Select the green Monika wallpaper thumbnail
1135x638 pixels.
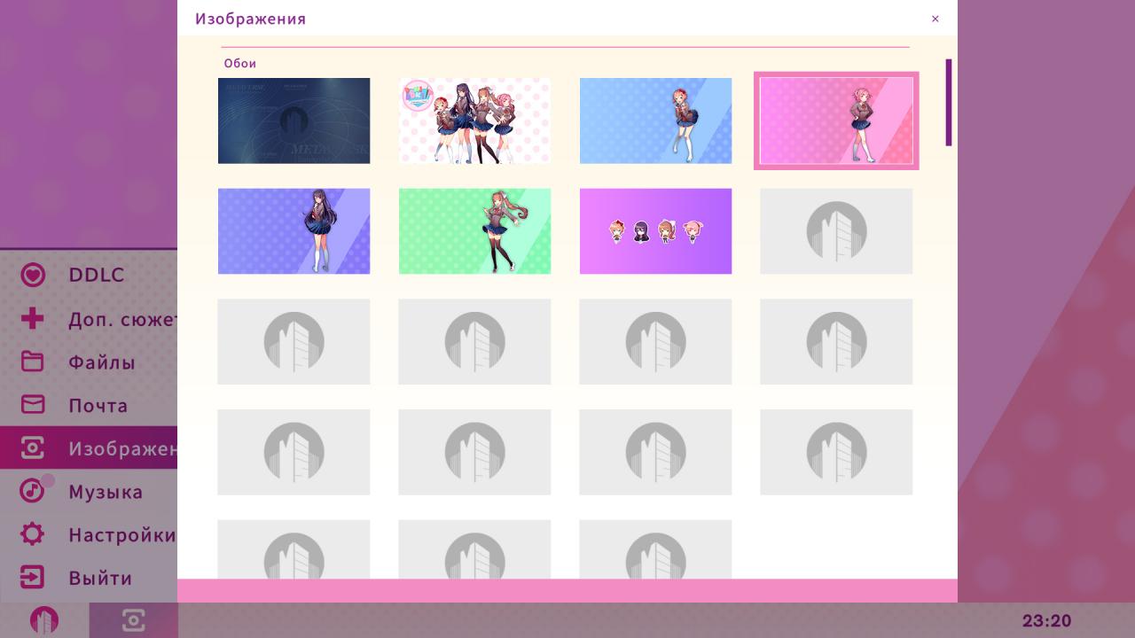pyautogui.click(x=474, y=231)
